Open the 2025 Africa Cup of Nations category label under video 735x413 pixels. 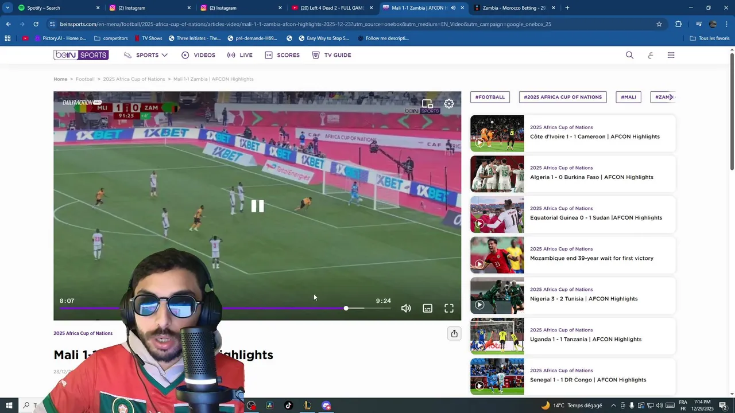coord(83,333)
